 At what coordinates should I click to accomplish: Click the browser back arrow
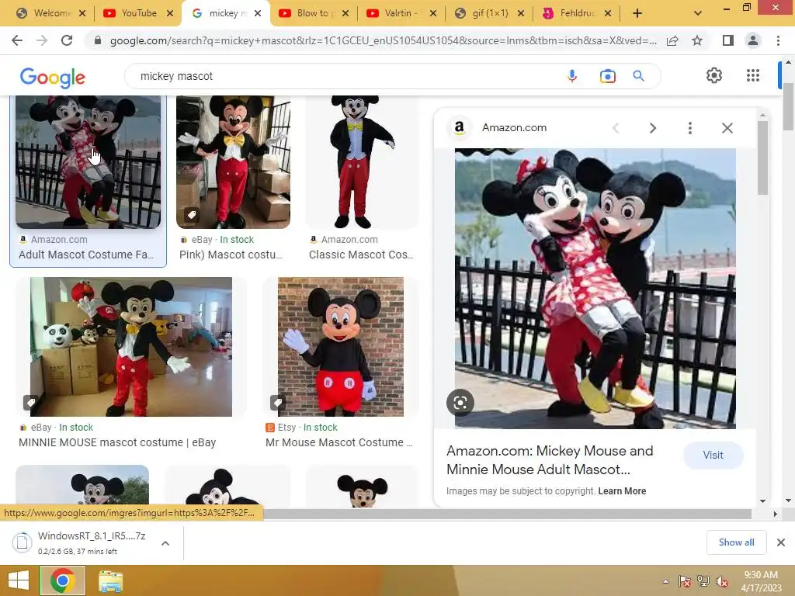(17, 40)
